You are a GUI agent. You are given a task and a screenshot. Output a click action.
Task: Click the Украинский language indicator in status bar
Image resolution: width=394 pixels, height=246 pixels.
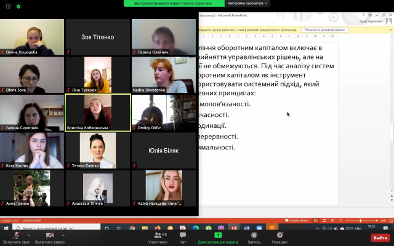32,221
